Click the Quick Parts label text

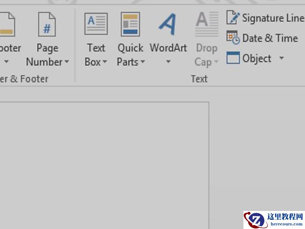(130, 55)
